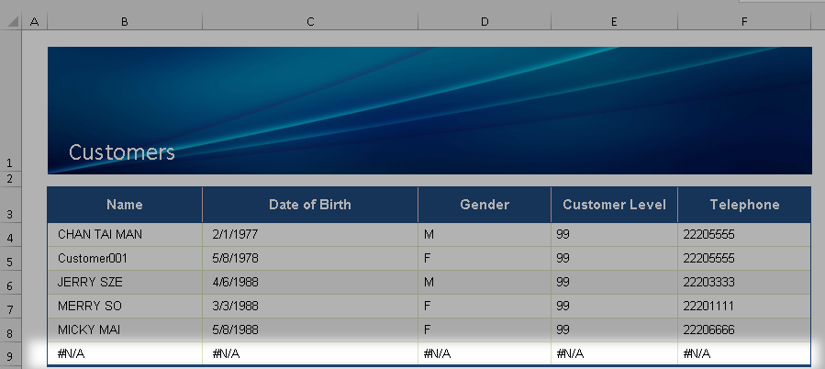
Task: Select birth date 3/3/1988 cell
Action: [x=232, y=306]
